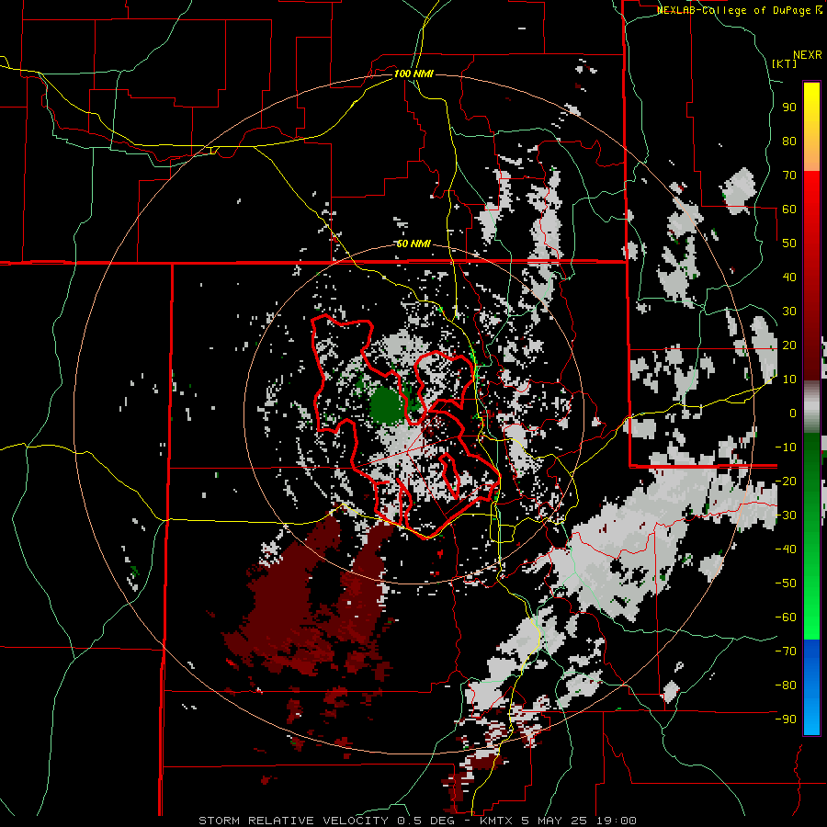Image resolution: width=827 pixels, height=827 pixels.
Task: Pick the blue segment of the color bar
Action: point(811,687)
